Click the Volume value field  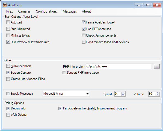(x=152, y=94)
